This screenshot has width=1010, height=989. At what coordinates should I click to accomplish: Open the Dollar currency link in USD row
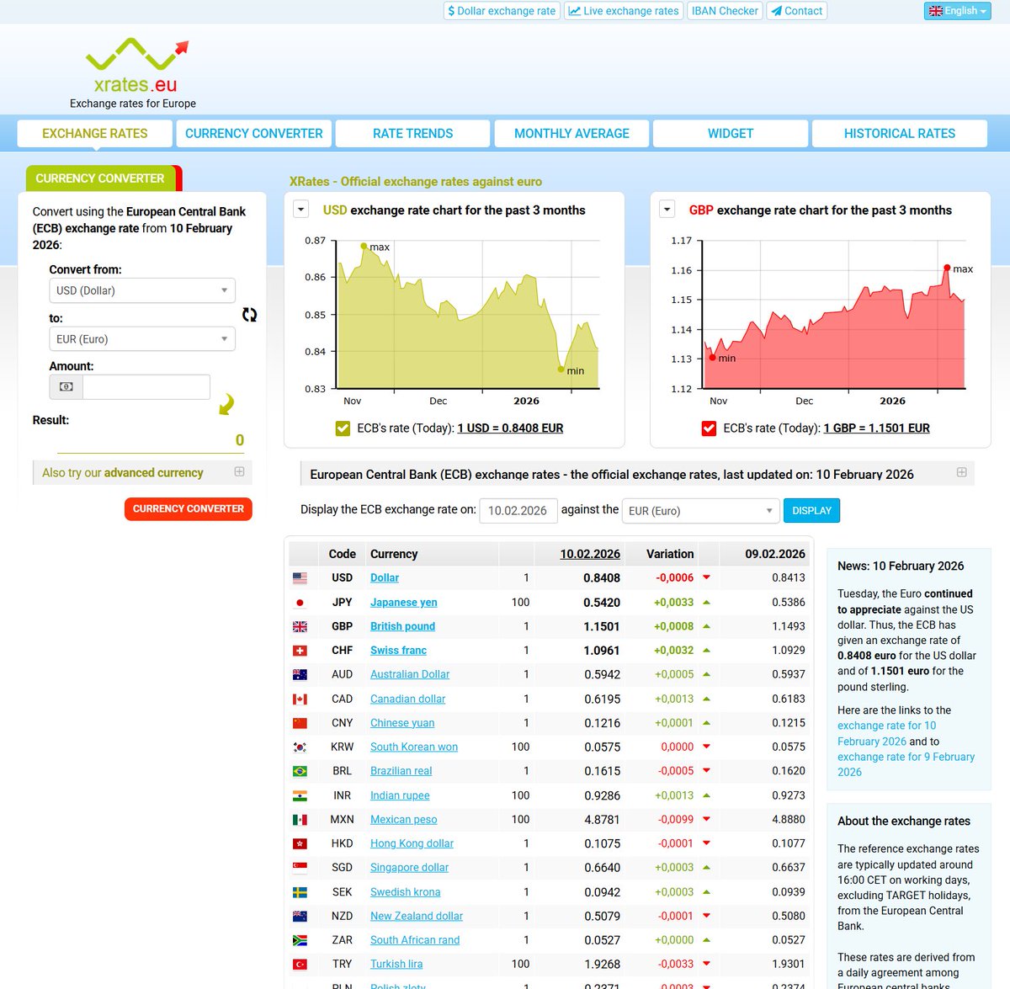385,578
